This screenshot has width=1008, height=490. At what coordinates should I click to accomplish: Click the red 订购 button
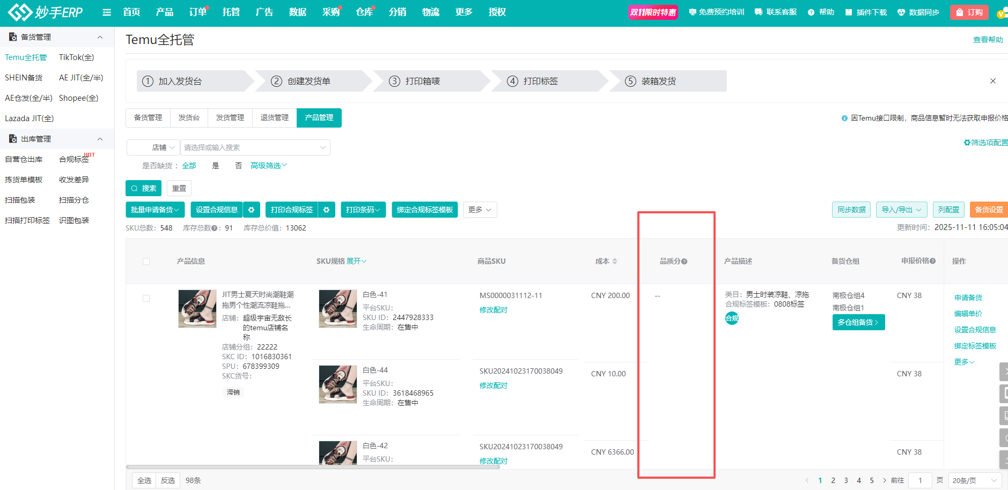pyautogui.click(x=969, y=12)
